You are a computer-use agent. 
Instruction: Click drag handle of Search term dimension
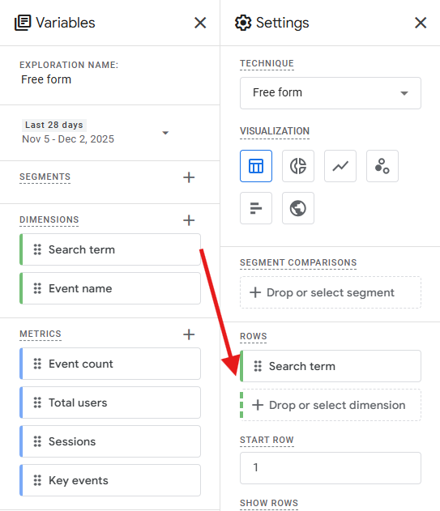click(37, 249)
